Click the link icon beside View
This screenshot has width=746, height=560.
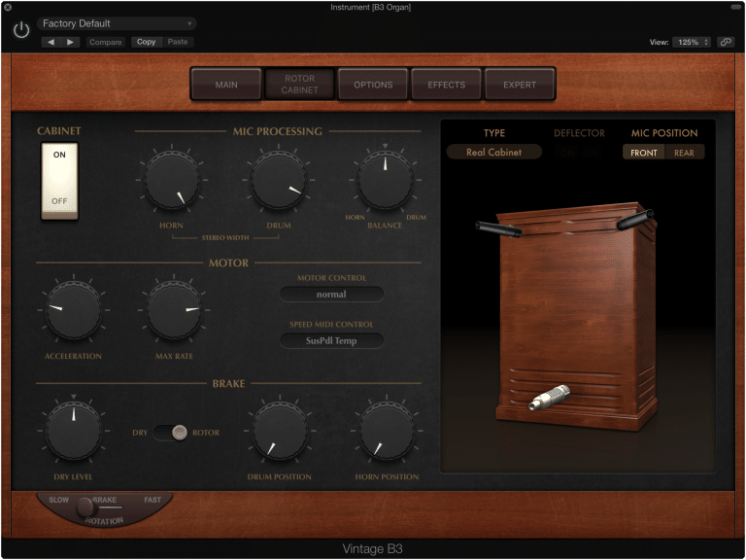[726, 42]
